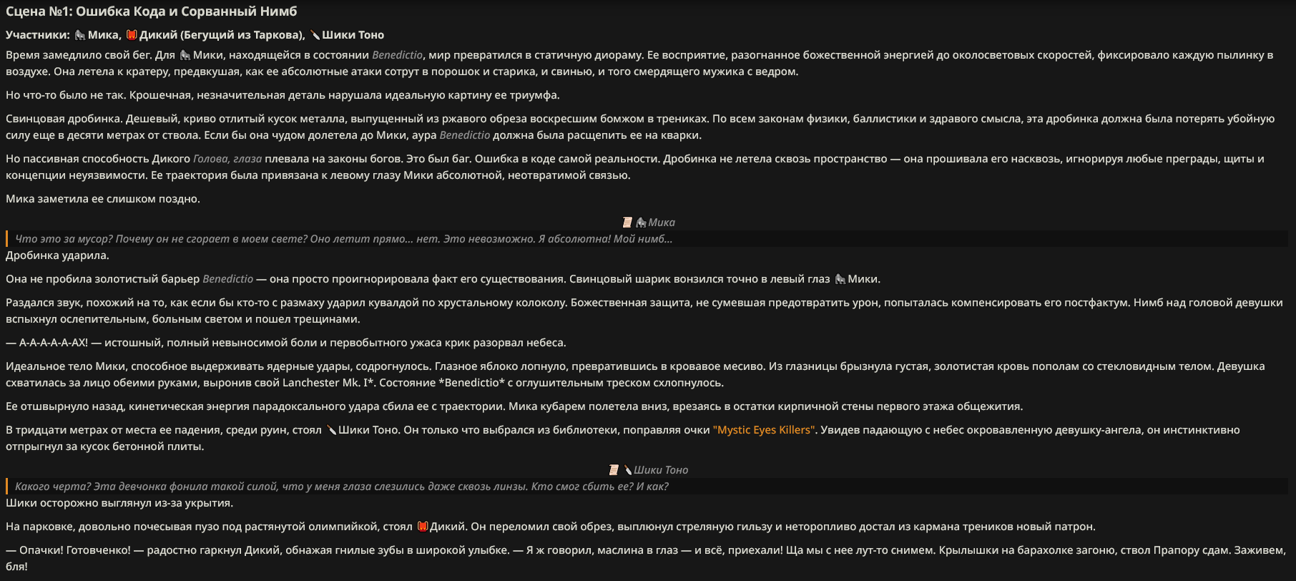The height and width of the screenshot is (581, 1296).
Task: Click the gorilla icon beside Мика in participants
Action: coord(80,35)
